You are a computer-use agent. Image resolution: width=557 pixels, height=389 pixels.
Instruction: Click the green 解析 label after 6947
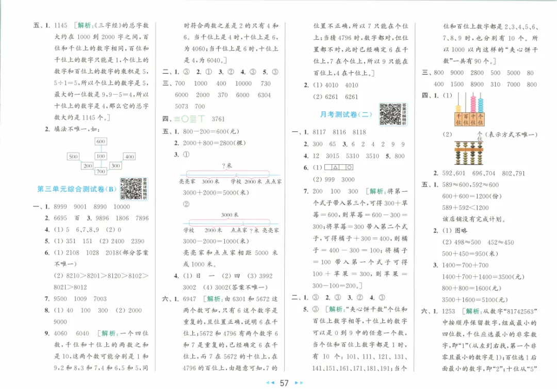click(x=214, y=299)
